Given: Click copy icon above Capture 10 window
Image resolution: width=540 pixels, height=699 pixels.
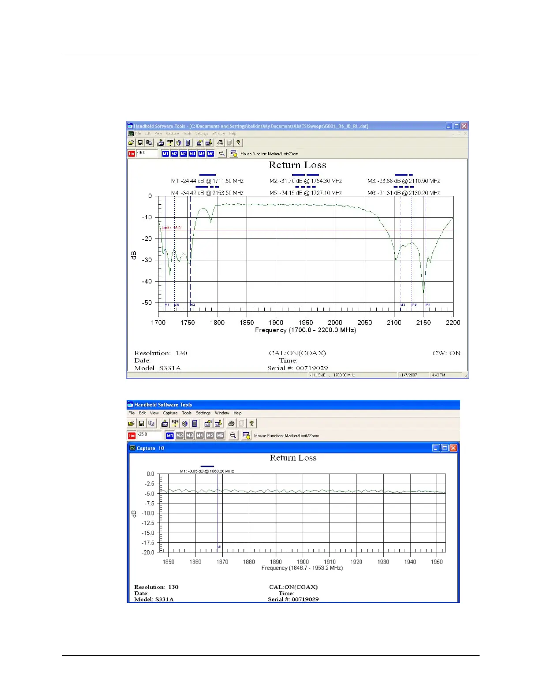Looking at the screenshot, I should click(x=151, y=424).
